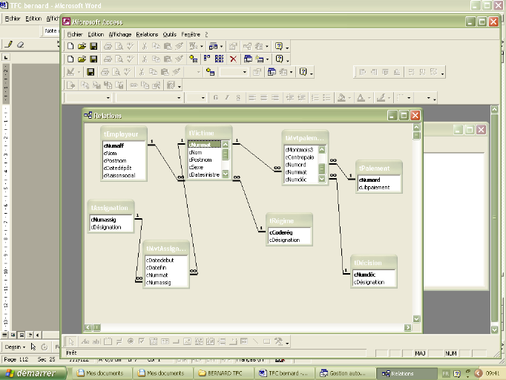Screen dimensions: 506x380
Task: Click the red X delete icon in toolbar
Action: [233, 59]
